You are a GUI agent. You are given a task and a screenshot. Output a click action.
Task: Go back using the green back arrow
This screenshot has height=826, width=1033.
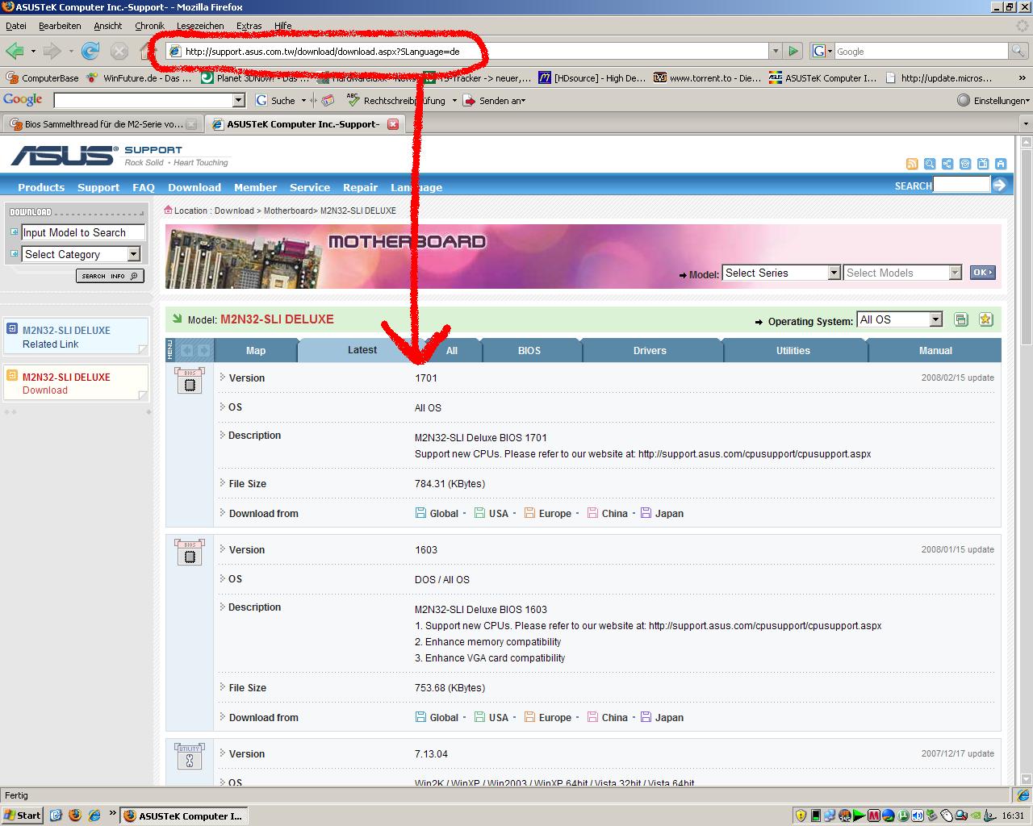pos(15,51)
